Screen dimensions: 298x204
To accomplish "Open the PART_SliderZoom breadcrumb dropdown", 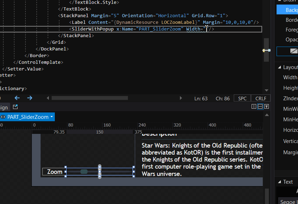I will click(51, 117).
